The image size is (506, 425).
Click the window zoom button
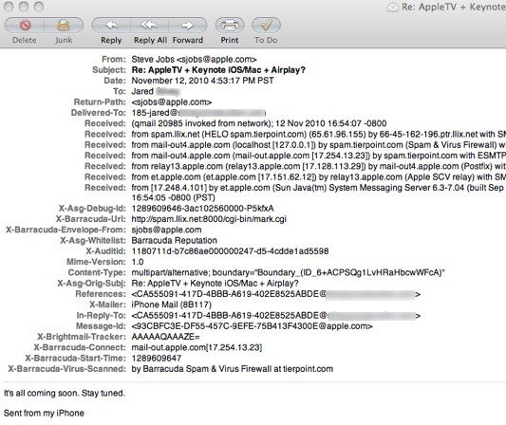[39, 7]
